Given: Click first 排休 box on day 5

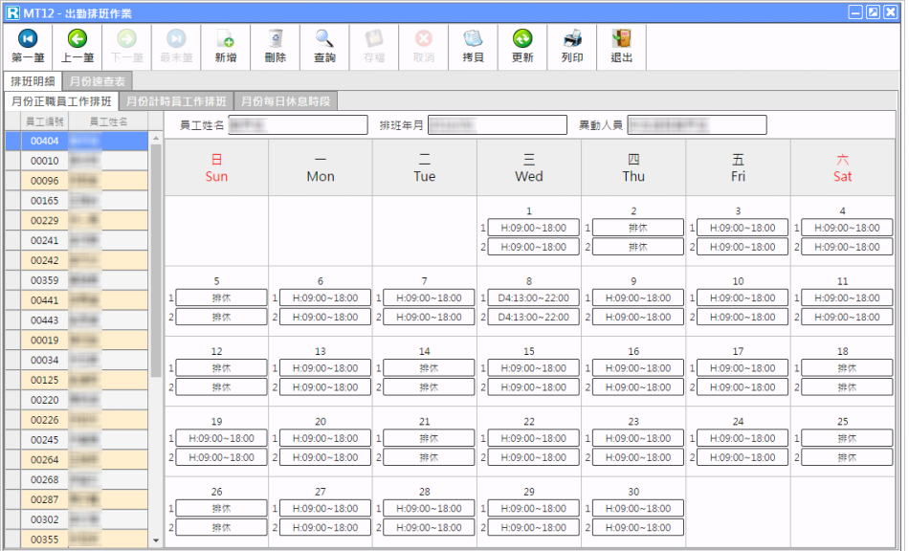Looking at the screenshot, I should 221,298.
